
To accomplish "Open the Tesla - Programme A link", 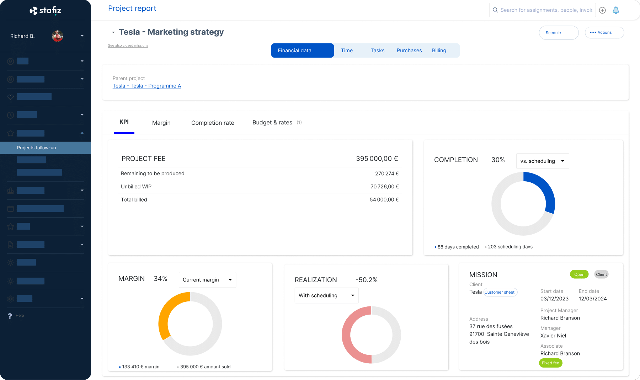I will point(147,86).
